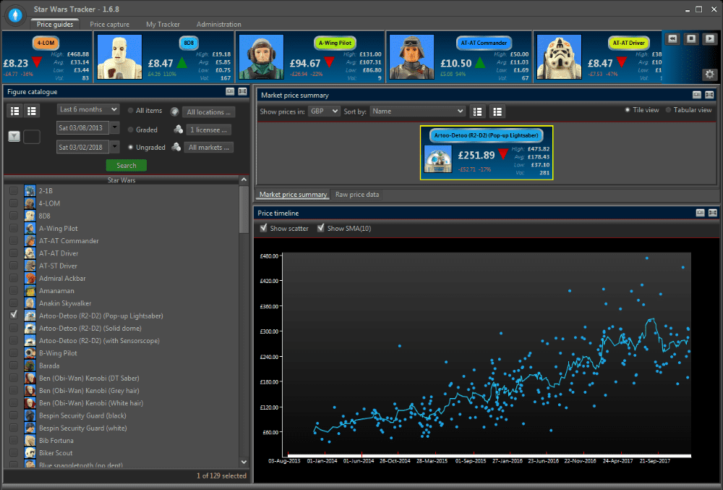
Task: Open the GBP currency dropdown
Action: [x=324, y=111]
